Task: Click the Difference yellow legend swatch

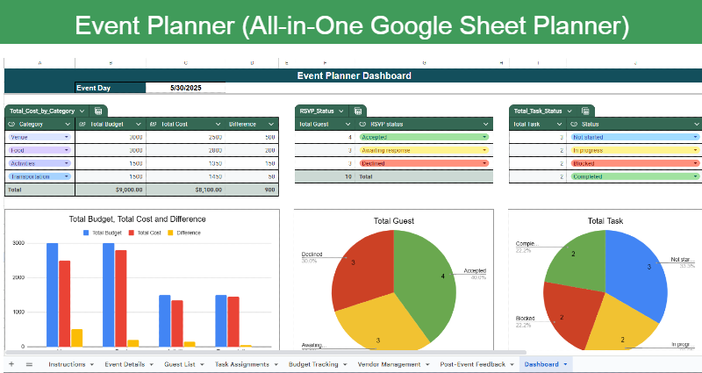Action: (170, 233)
